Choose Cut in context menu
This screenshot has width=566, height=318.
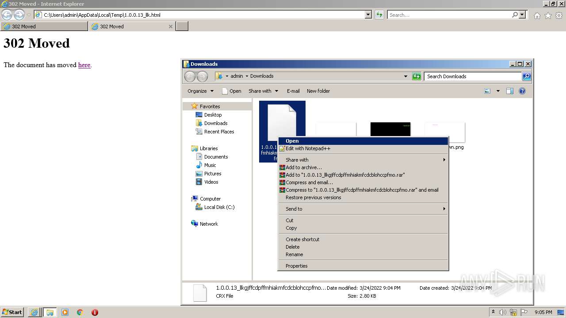point(363,220)
